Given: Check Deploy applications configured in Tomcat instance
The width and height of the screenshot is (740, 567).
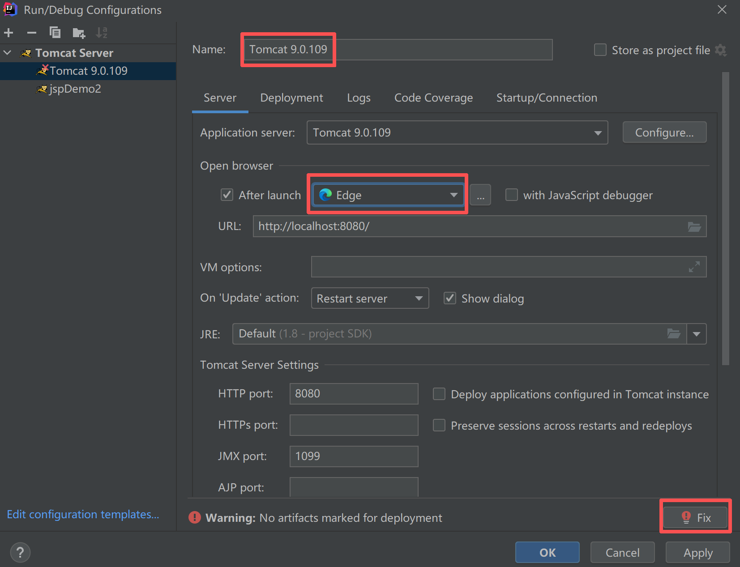Looking at the screenshot, I should click(439, 394).
